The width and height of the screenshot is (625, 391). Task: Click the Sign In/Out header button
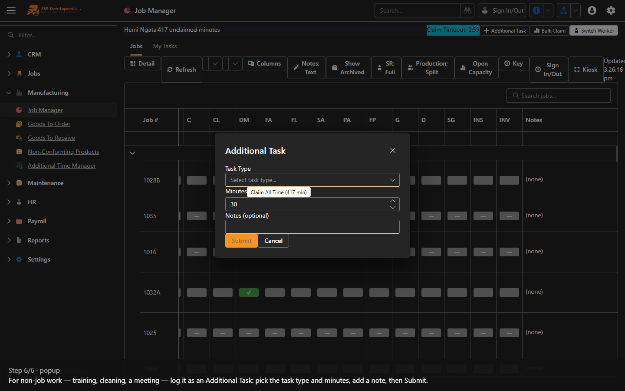click(x=502, y=10)
